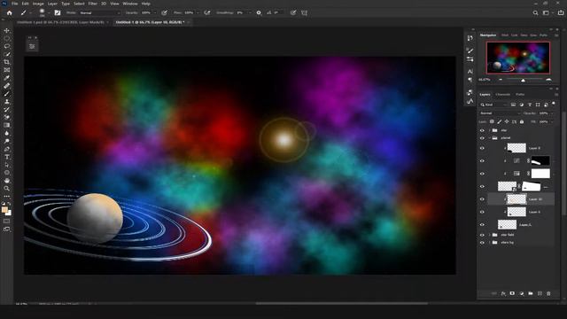Viewport: 567px width, 319px height.
Task: Create new fill or adjustment layer icon
Action: tap(522, 293)
